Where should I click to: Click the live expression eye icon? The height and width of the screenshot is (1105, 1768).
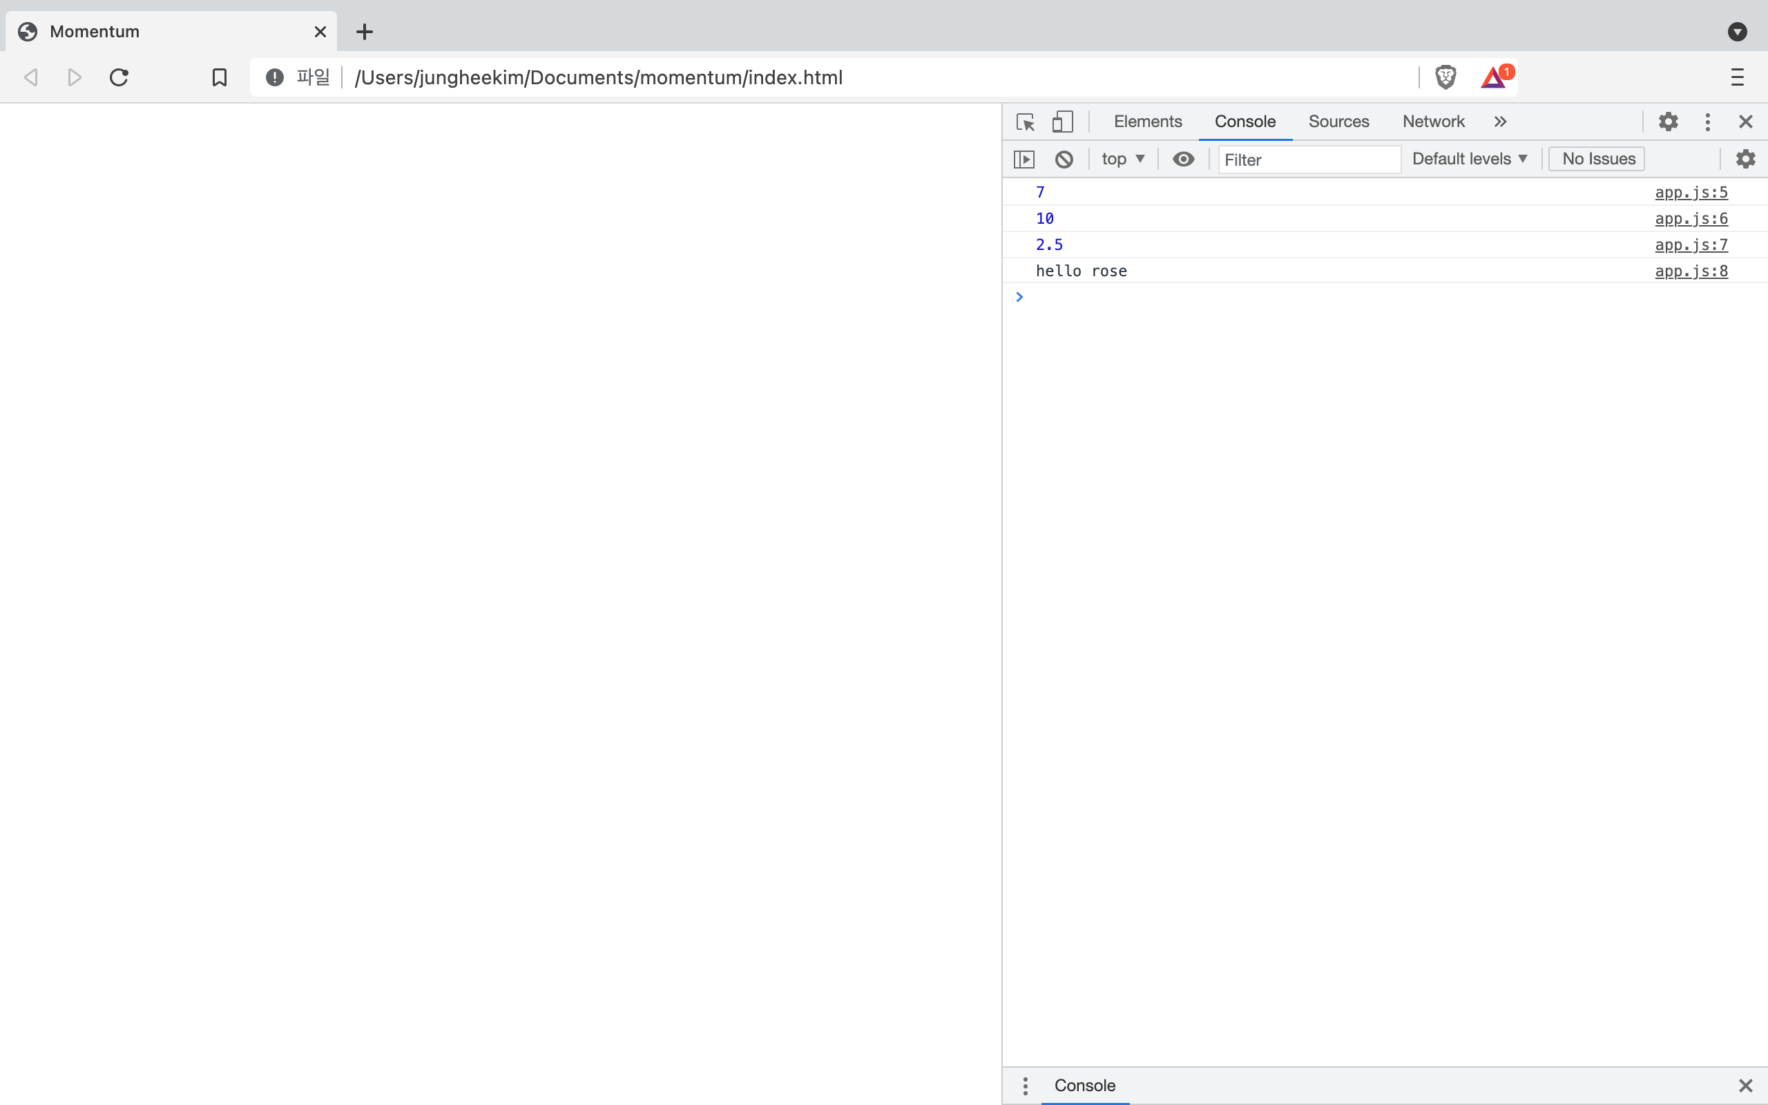click(1183, 160)
